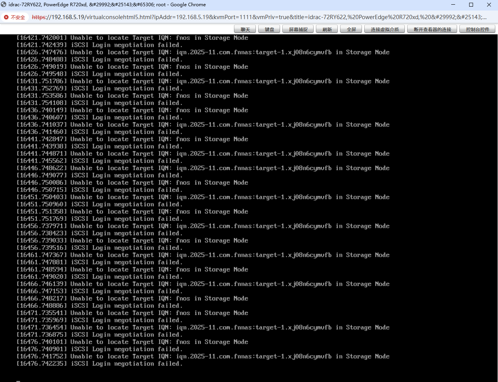498x382 pixels.
Task: Click the console line timestamped 16471.735541
Action: click(133, 313)
